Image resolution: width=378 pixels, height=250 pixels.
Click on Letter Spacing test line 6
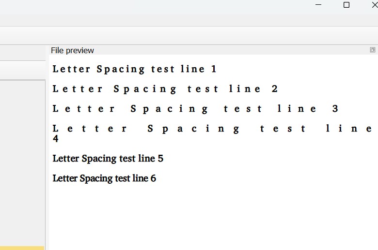tap(104, 178)
